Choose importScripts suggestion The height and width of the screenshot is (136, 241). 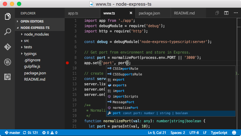coord(171,97)
